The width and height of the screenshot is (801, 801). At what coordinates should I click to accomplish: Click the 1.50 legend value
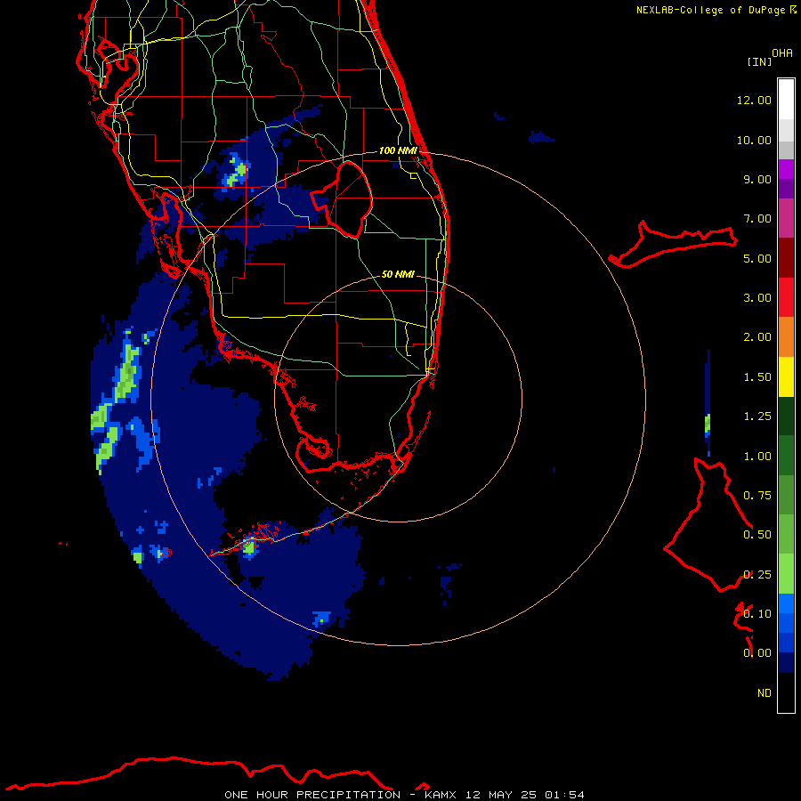point(757,377)
